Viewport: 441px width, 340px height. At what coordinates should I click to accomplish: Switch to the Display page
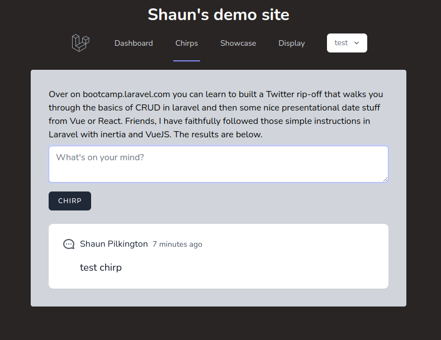point(292,44)
